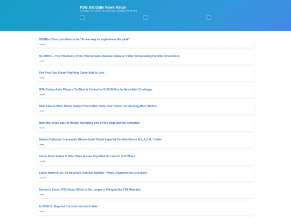291x218 pixels.
Task: Click the center square icon button in the header
Action: tap(145, 17)
